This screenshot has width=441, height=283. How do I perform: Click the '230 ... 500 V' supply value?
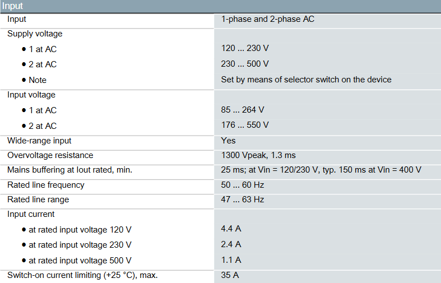point(245,64)
